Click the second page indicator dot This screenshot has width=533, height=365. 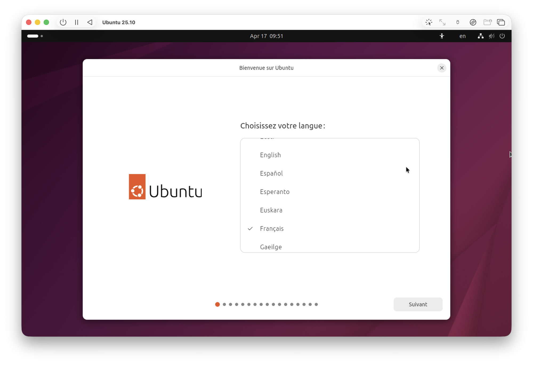224,304
